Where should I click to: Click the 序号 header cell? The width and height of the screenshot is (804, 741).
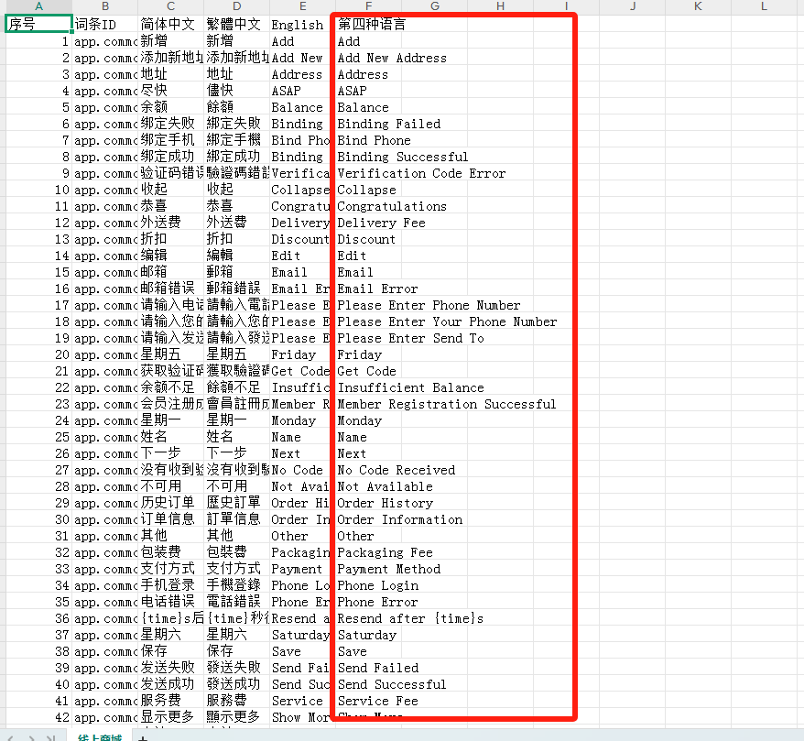point(38,24)
